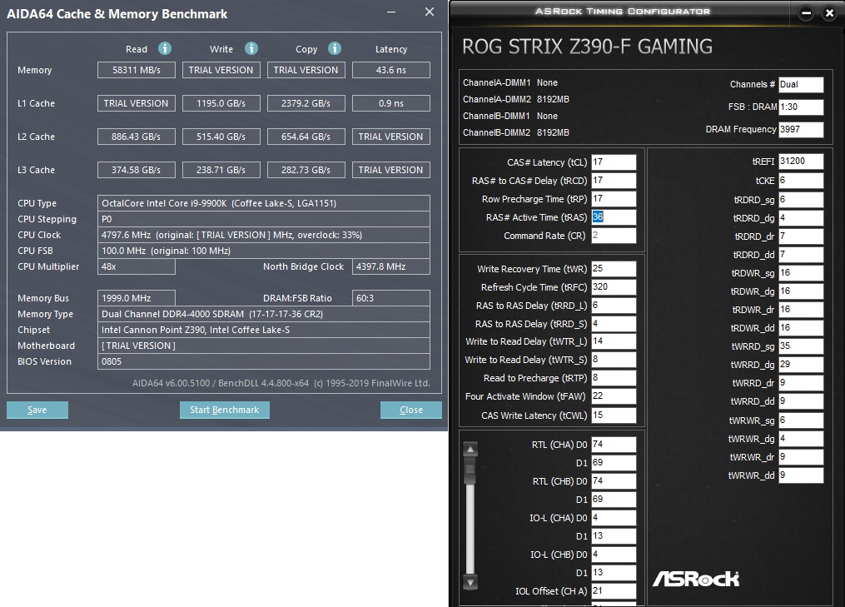Click the tWRWR_dd value field
This screenshot has width=845, height=607.
(801, 475)
